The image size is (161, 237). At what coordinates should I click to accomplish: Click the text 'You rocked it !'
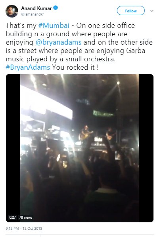tap(75, 67)
